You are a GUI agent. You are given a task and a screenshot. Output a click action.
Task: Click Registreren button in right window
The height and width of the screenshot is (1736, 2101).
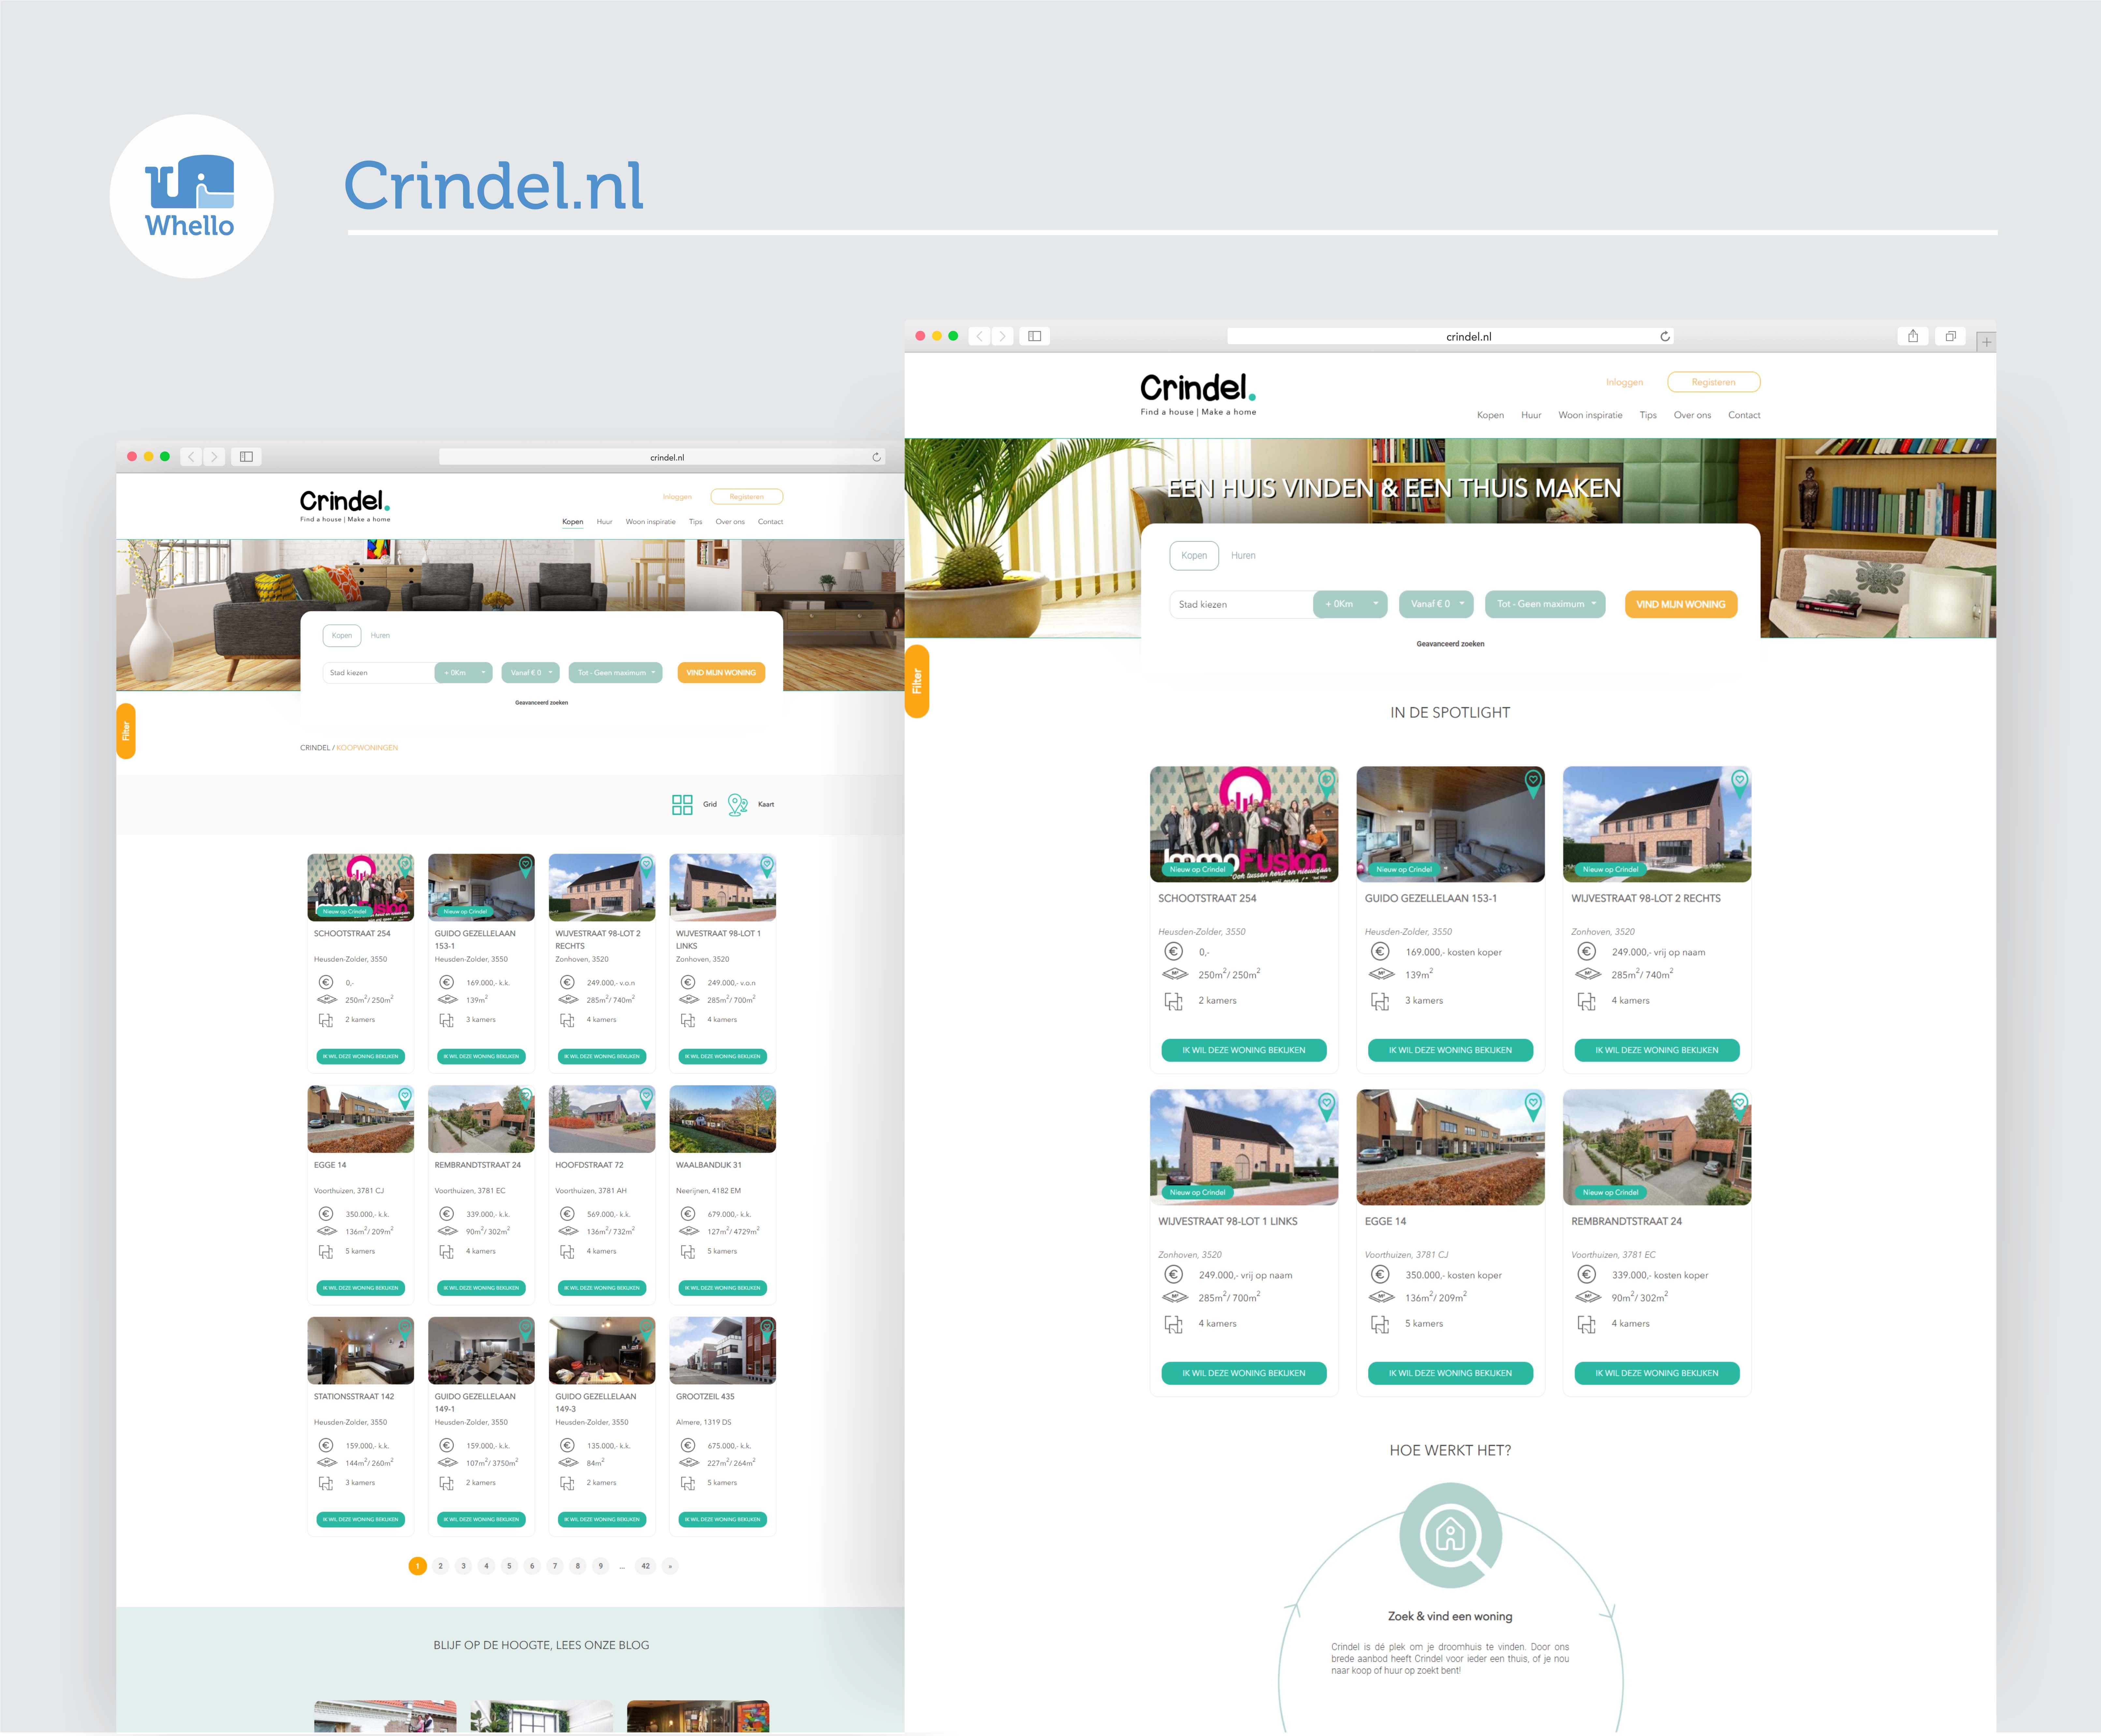1714,382
